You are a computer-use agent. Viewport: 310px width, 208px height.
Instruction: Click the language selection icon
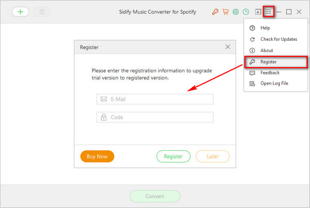258,12
